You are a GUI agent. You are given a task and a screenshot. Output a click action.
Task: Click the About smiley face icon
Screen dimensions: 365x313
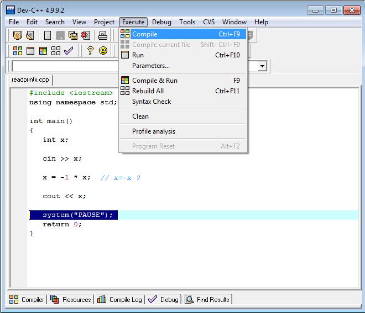[103, 50]
